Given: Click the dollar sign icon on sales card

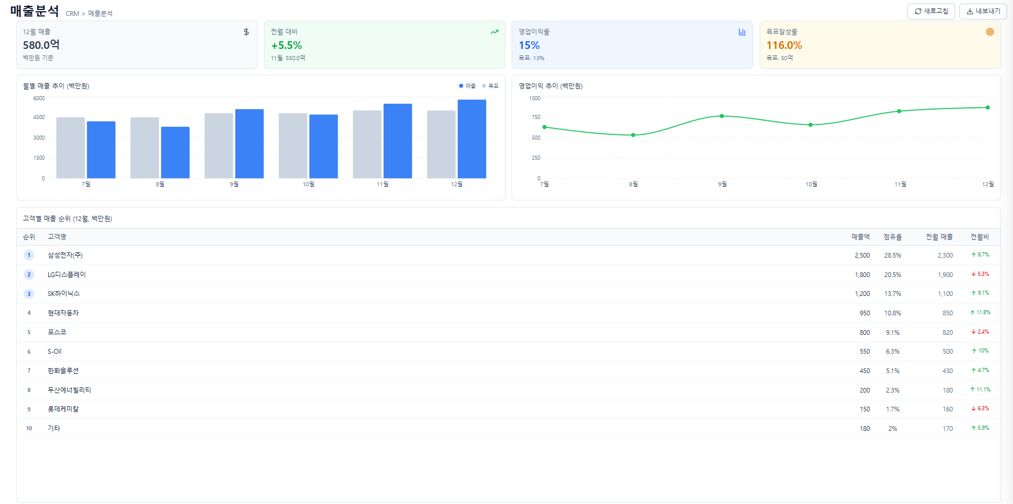Looking at the screenshot, I should click(246, 32).
